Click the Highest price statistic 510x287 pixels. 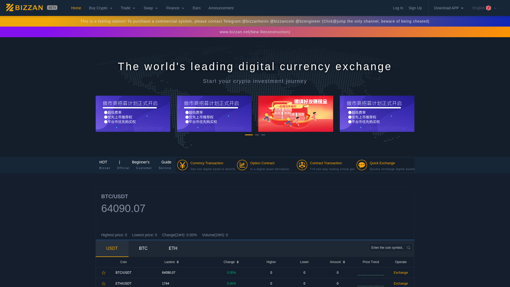114,235
